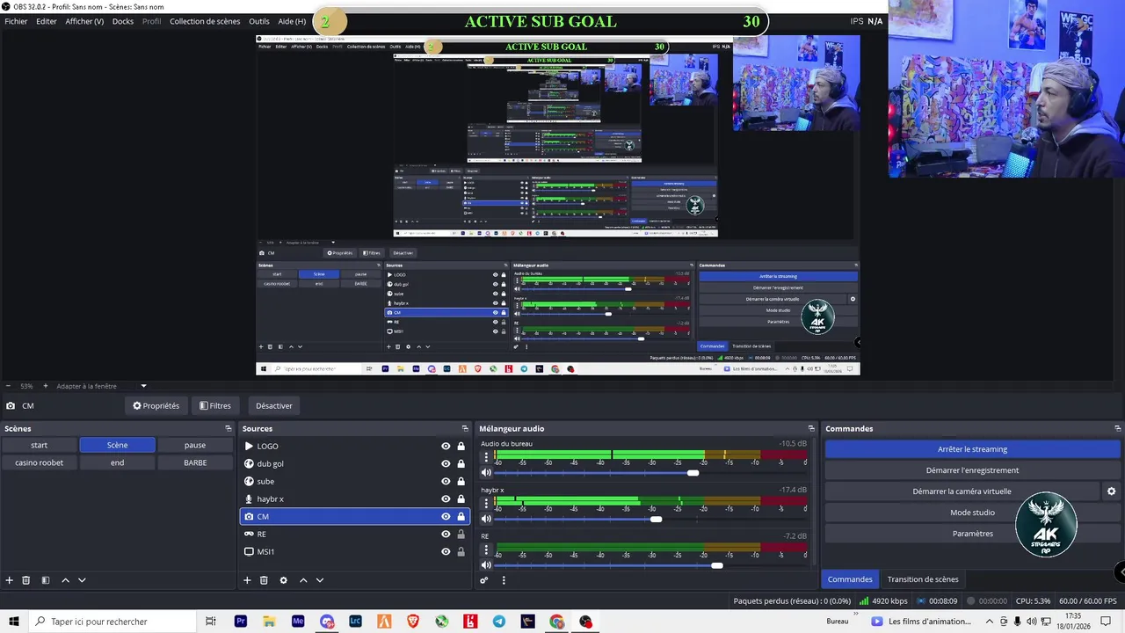Move the selected scene up
Screen dimensions: 1125x633
(65, 580)
